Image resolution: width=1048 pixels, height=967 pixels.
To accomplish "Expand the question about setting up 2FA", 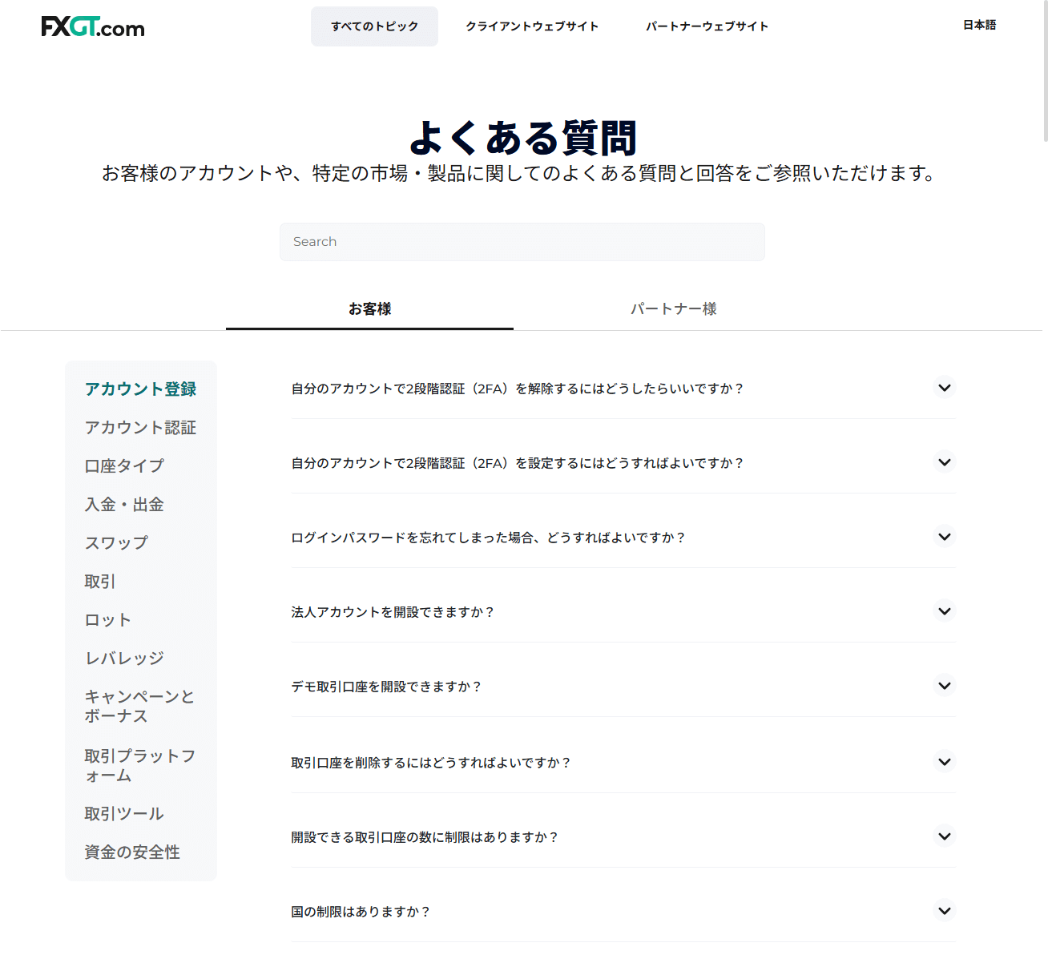I will 945,462.
